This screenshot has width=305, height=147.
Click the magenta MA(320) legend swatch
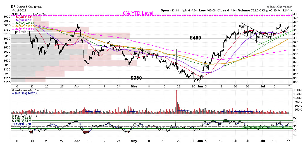coord(13,29)
